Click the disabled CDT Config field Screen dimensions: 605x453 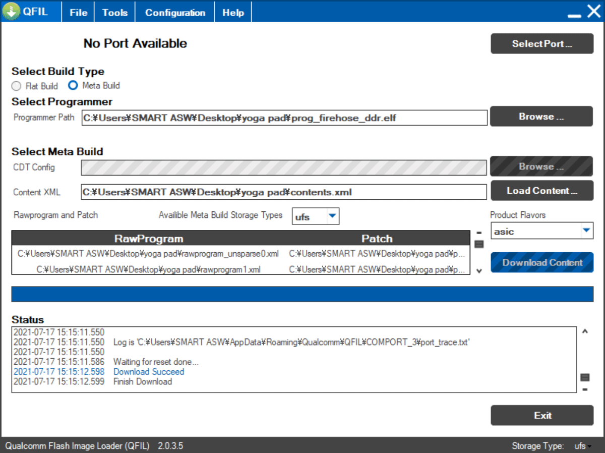(284, 167)
